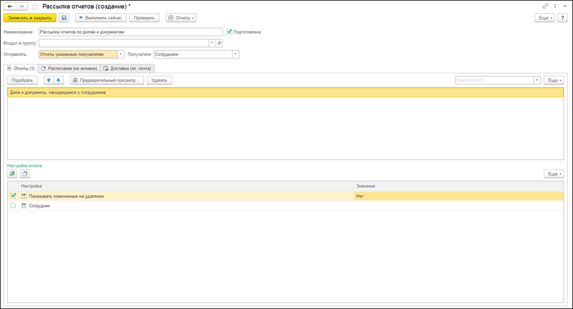Viewport: 573px width, 309px height.
Task: Click the forward navigation arrow
Action: [22, 6]
